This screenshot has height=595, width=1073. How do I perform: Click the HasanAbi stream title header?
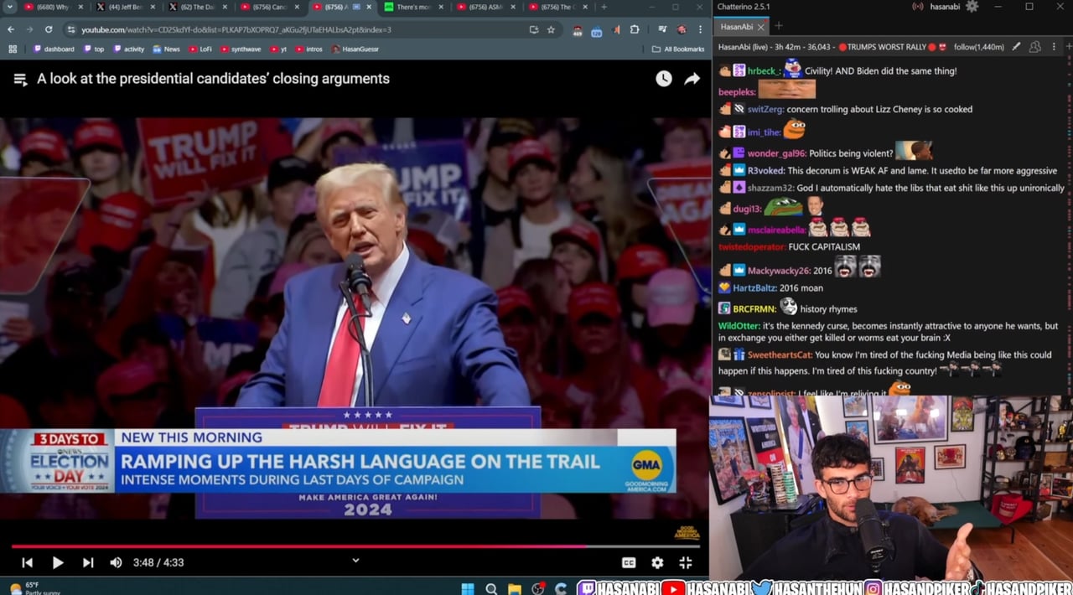(834, 47)
